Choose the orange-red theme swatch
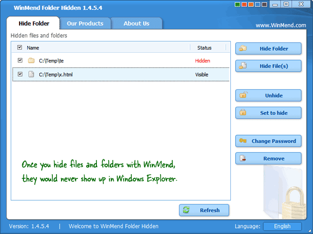The image size is (313, 234). click(x=244, y=4)
